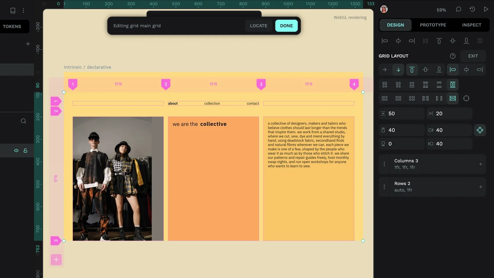Align right in the top alignment row

pos(412,41)
